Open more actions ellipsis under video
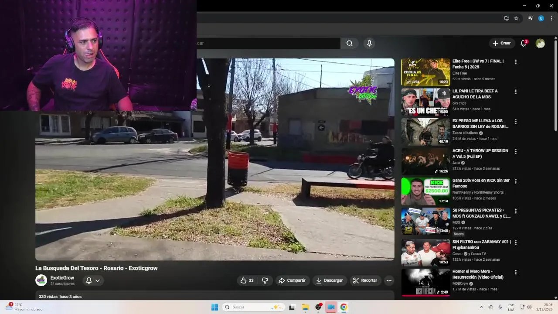The width and height of the screenshot is (558, 314). click(x=389, y=280)
